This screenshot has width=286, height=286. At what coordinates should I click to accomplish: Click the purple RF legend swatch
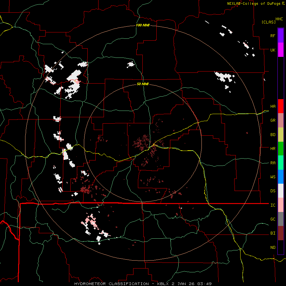pos(281,35)
